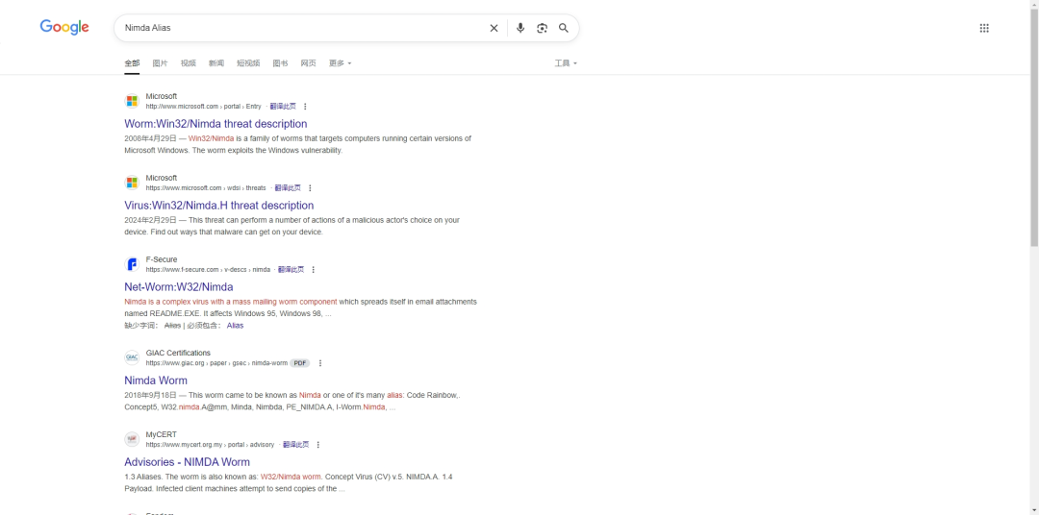Click F-Secure site name
This screenshot has height=515, width=1039.
click(x=162, y=259)
